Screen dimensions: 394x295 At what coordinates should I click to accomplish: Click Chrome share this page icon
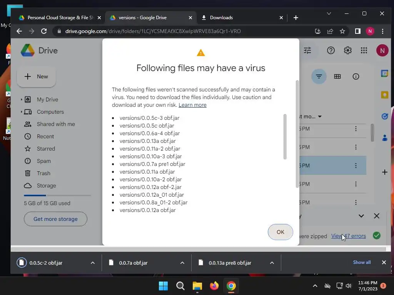pyautogui.click(x=330, y=31)
